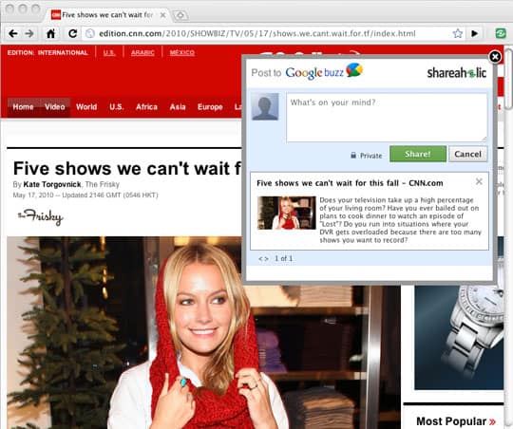
Task: Toggle the Private lock option
Action: tap(367, 156)
